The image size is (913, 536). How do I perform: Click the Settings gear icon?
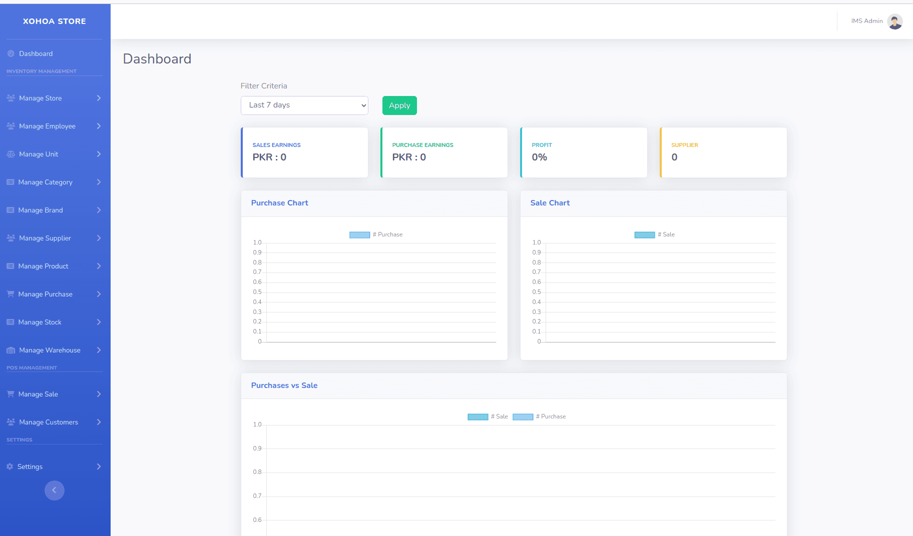tap(10, 466)
